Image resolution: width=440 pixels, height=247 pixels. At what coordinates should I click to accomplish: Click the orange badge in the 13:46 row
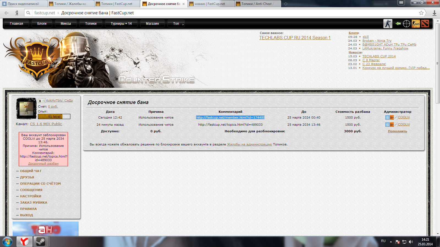coord(392,125)
